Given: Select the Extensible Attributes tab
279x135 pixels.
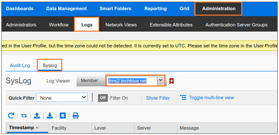Looking at the screenshot, I should click(171, 25).
